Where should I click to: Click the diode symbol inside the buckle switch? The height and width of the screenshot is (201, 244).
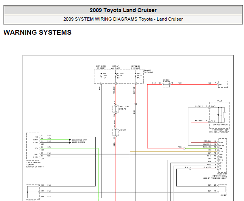218,115
